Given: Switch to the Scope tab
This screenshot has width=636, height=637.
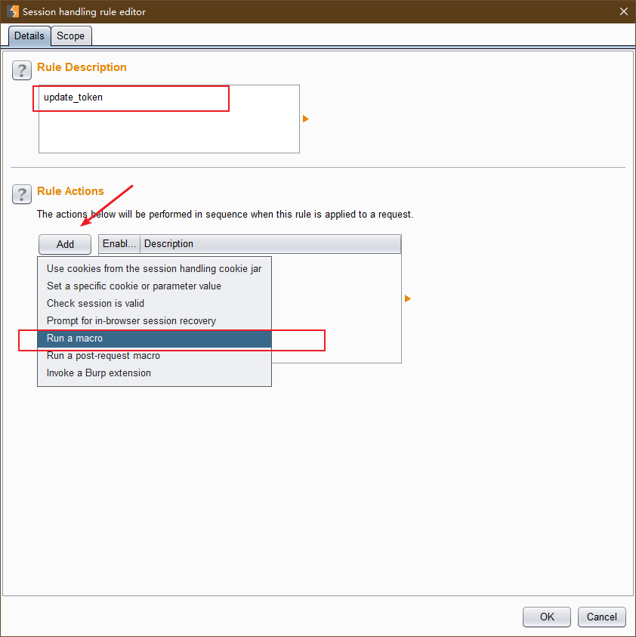Looking at the screenshot, I should (x=71, y=36).
